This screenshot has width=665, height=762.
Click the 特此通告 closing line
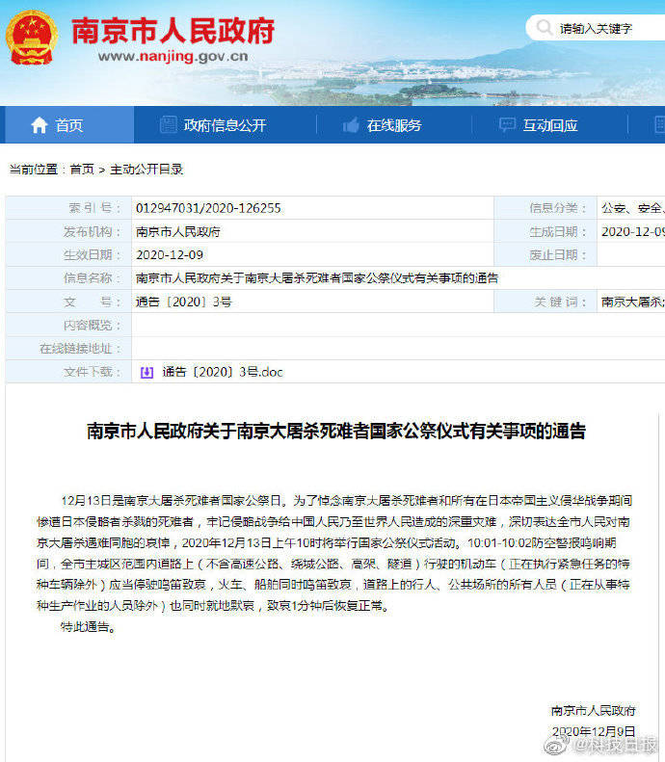point(89,627)
